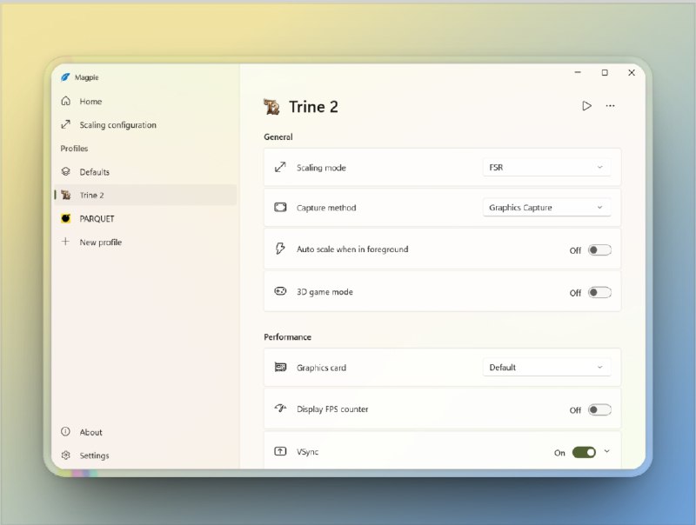This screenshot has width=696, height=525.
Task: Click the lightning icon beside Auto scale
Action: coord(280,249)
